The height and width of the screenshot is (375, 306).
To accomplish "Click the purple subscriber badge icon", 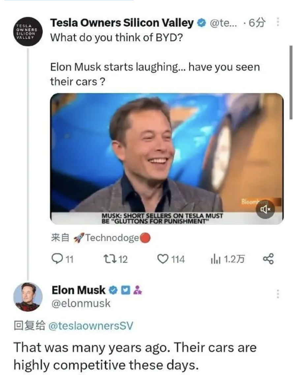I will [x=138, y=290].
